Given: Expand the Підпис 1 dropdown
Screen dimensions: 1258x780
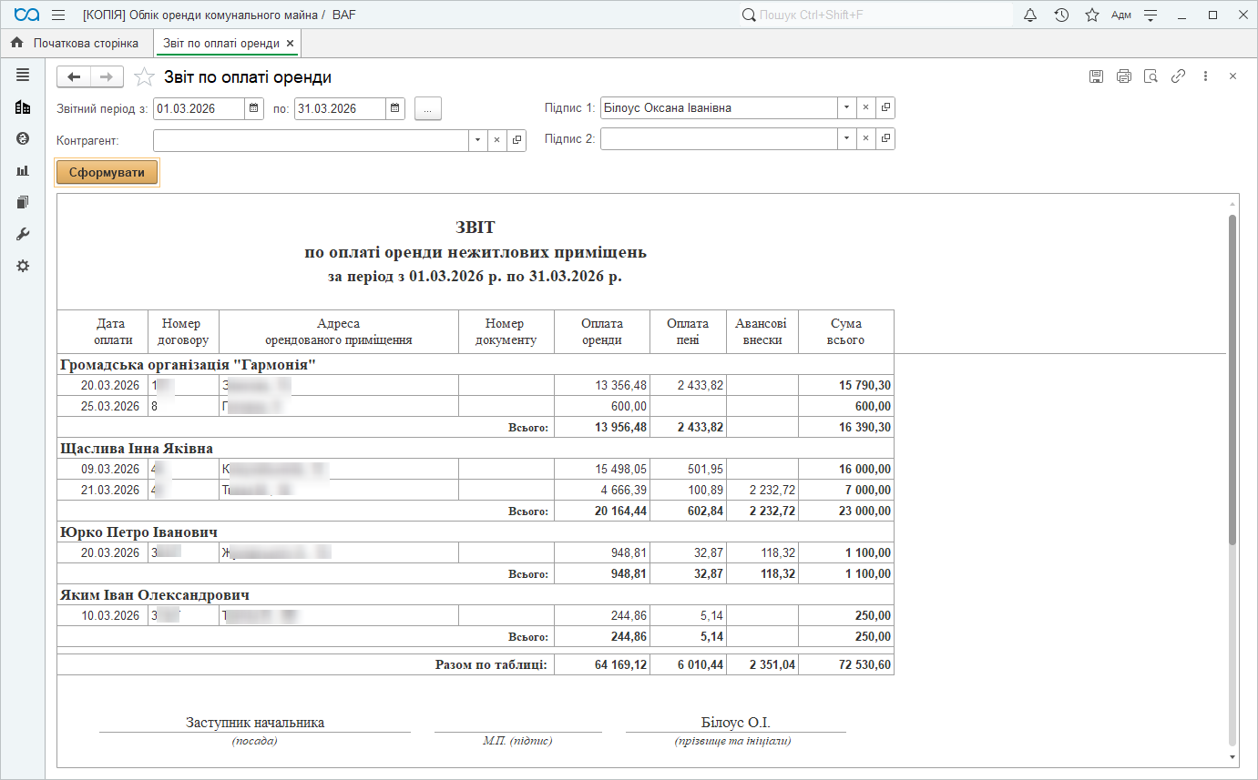Looking at the screenshot, I should (x=846, y=107).
